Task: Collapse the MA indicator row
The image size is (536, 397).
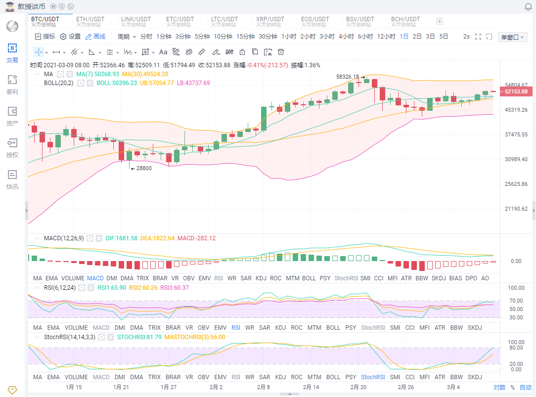Action: (x=37, y=74)
